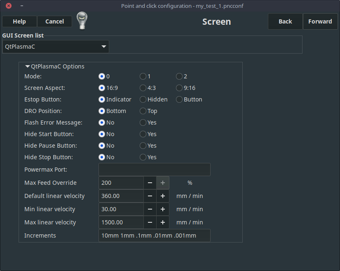The width and height of the screenshot is (340, 271).
Task: Click the lightbulb hint icon
Action: click(82, 21)
